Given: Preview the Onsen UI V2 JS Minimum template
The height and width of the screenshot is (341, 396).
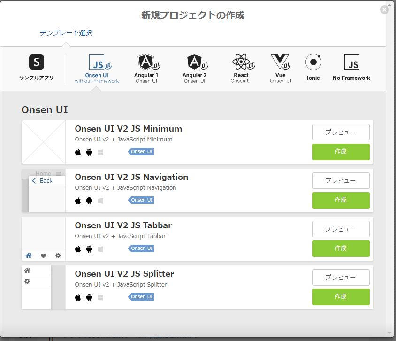Looking at the screenshot, I should pos(341,132).
